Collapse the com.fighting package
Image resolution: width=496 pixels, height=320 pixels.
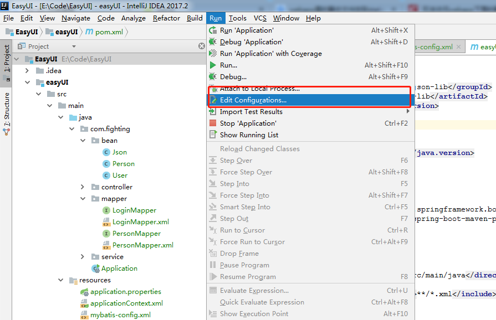72,129
